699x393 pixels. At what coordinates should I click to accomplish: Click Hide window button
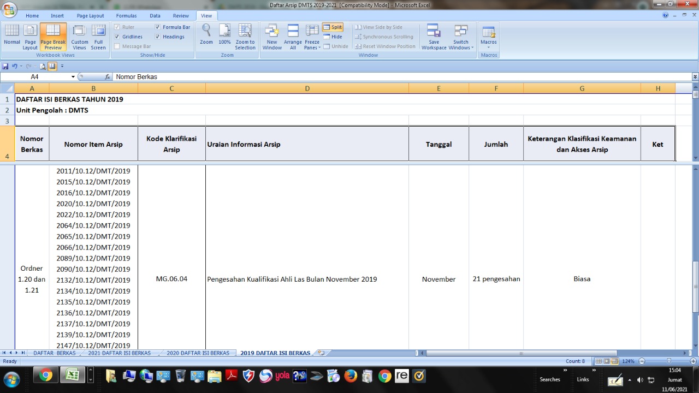[333, 37]
